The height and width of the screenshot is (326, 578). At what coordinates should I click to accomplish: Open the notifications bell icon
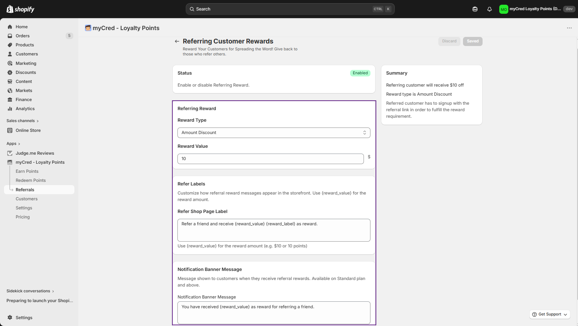(x=489, y=9)
